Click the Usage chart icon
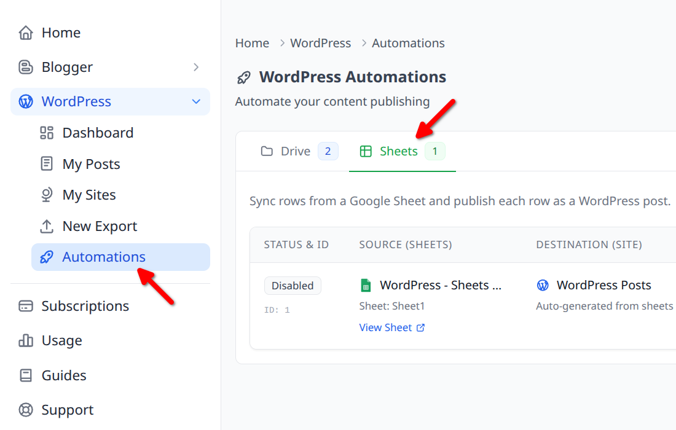 coord(26,340)
